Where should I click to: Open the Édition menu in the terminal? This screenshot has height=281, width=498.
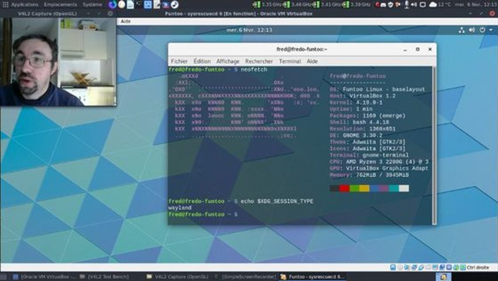202,61
